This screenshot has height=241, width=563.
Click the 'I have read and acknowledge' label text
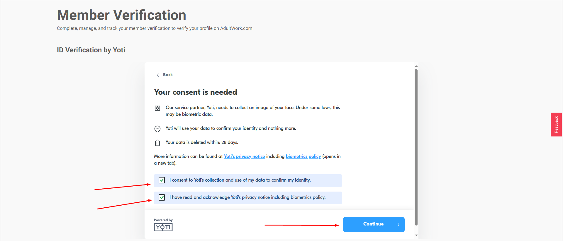tap(247, 197)
